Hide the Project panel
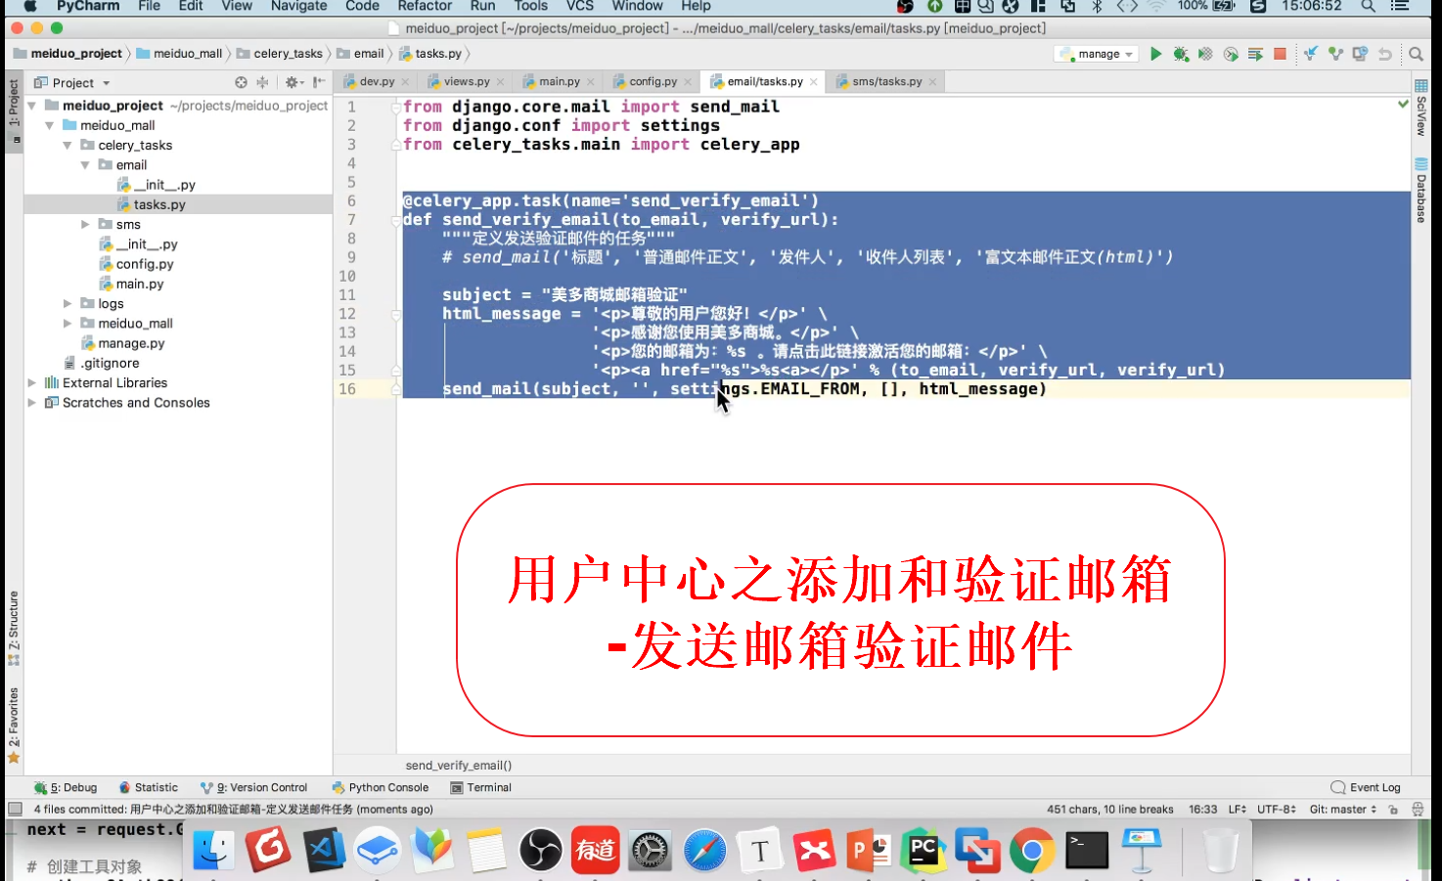Screen dimensions: 1442x881 (319, 82)
